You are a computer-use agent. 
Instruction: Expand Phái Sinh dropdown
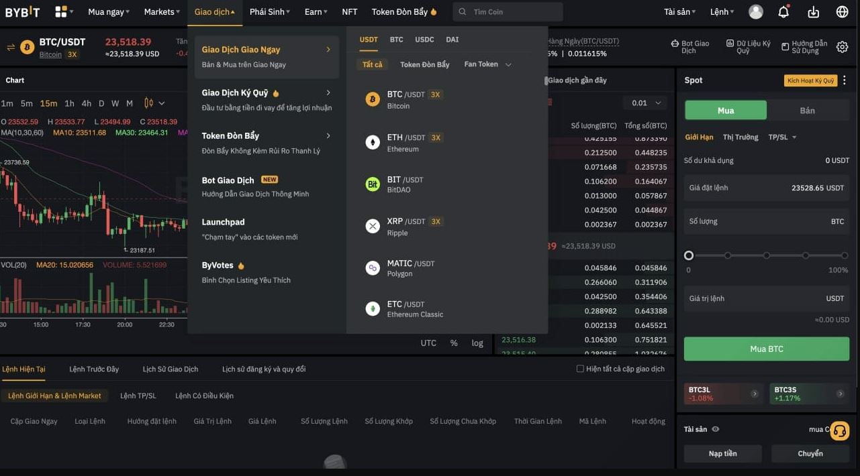pos(270,12)
